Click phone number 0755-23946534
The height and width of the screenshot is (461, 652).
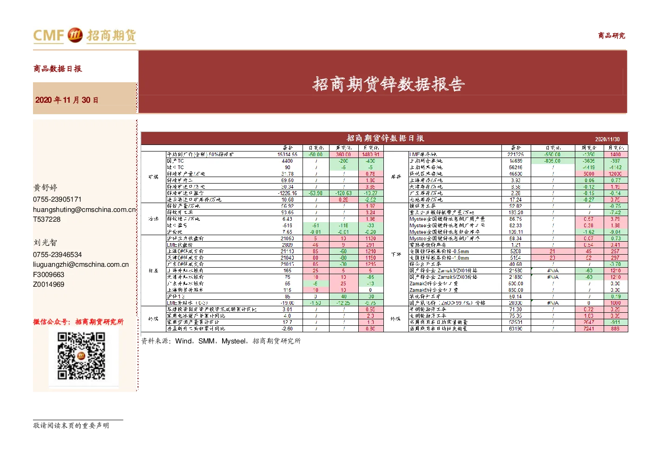pyautogui.click(x=57, y=255)
